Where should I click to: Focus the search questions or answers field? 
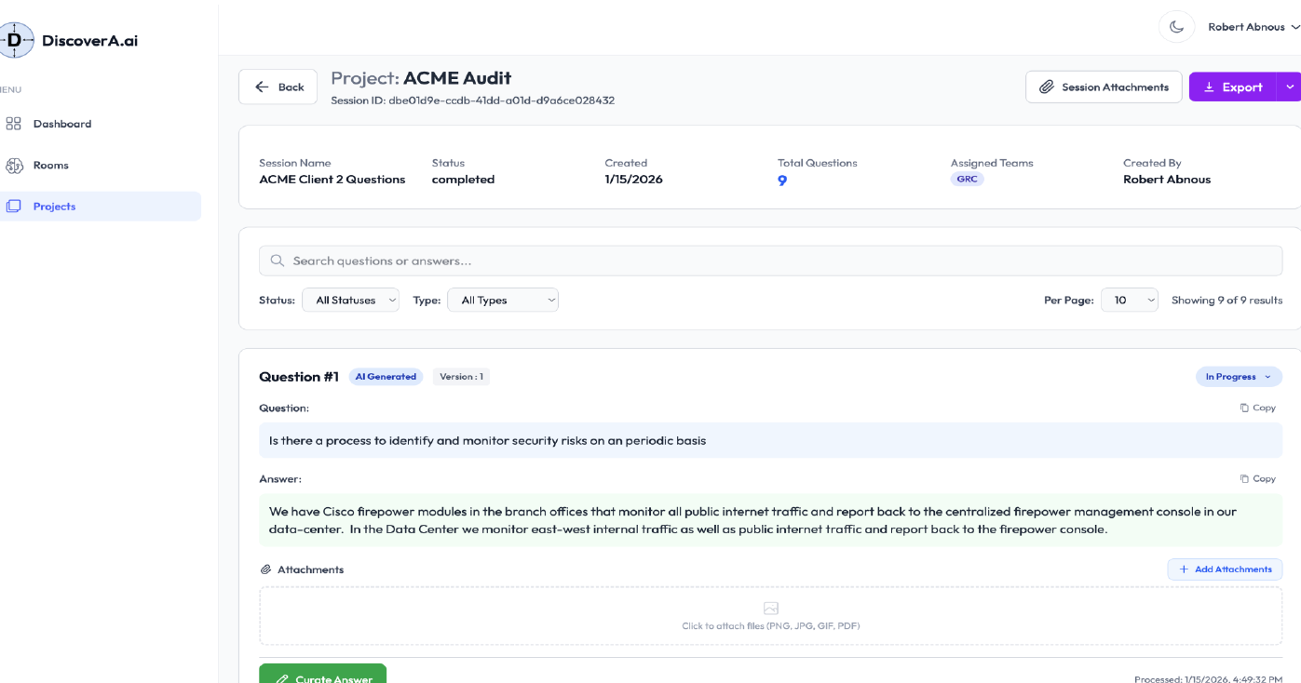770,261
